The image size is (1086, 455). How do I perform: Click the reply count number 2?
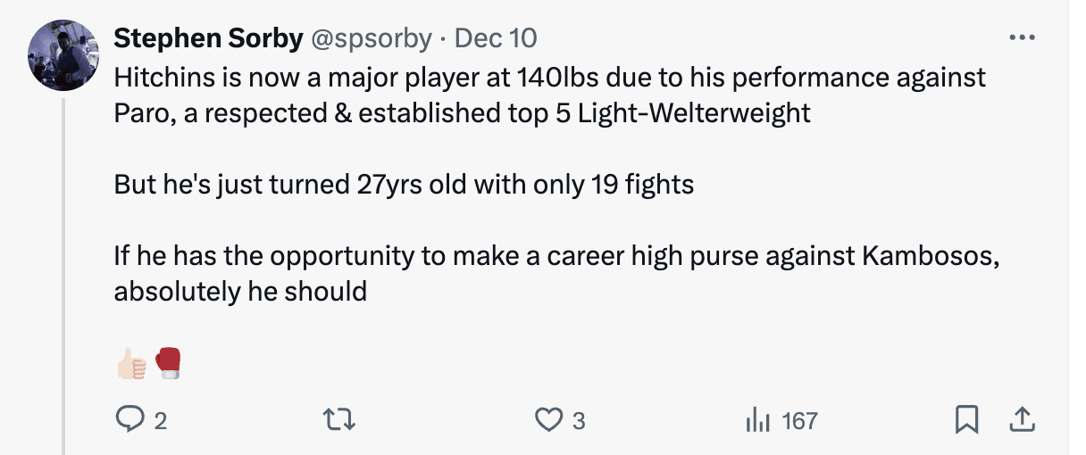coord(160,421)
